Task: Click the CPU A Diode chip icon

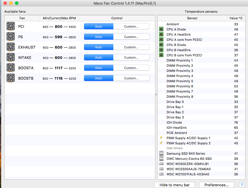Action: (x=161, y=29)
